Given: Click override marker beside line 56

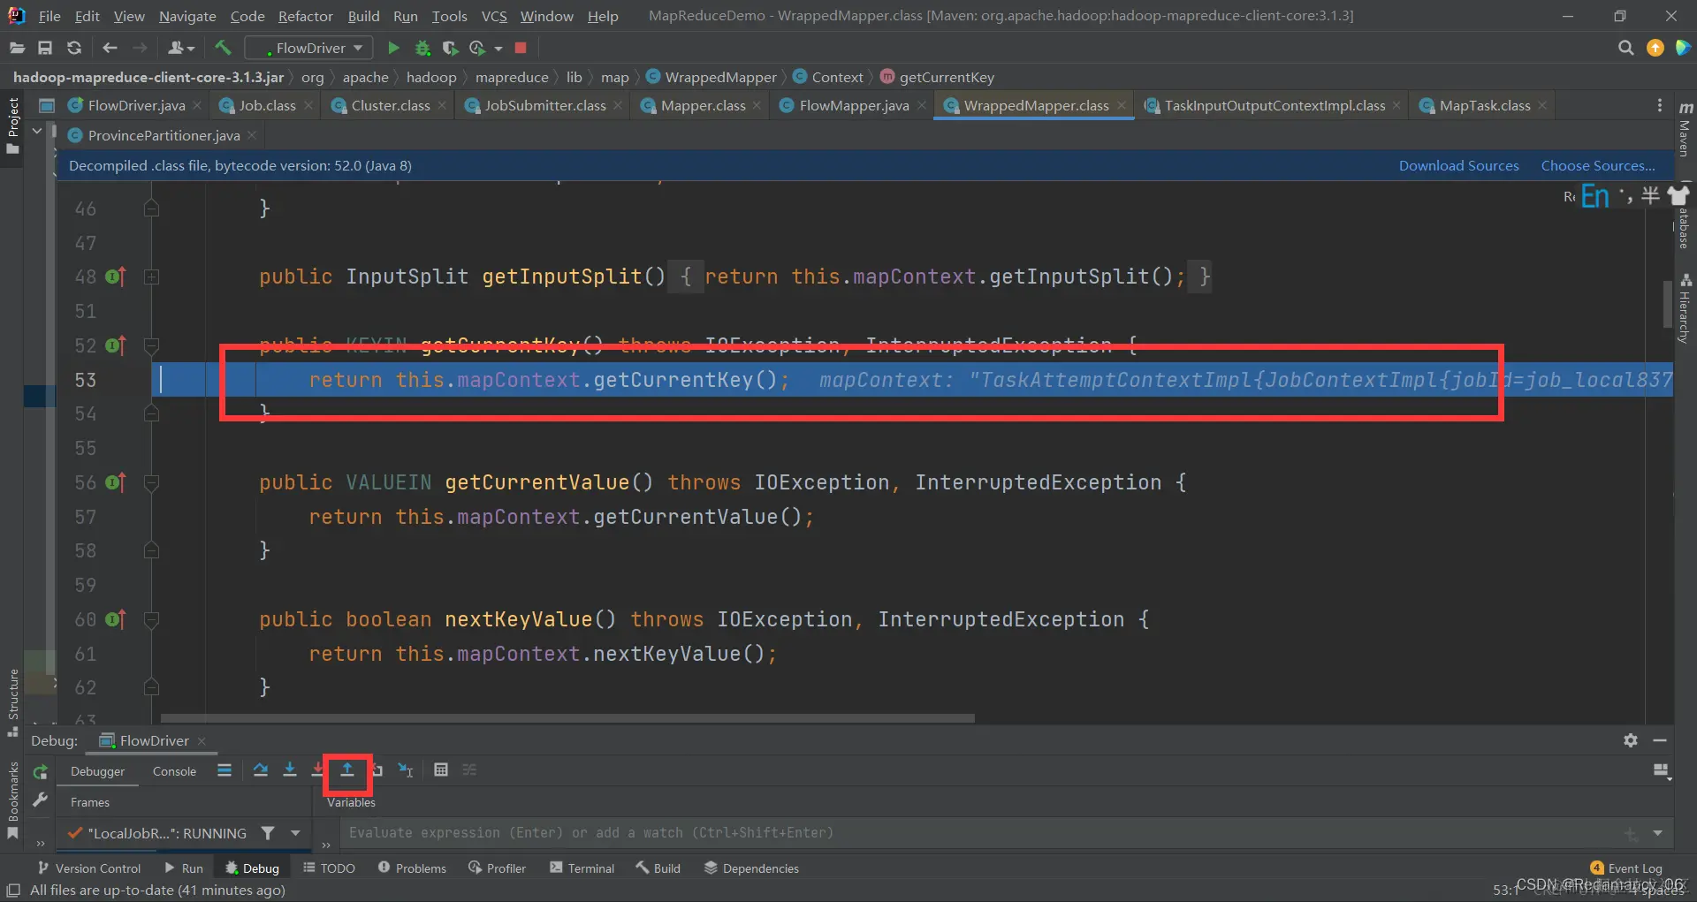Looking at the screenshot, I should (x=116, y=482).
